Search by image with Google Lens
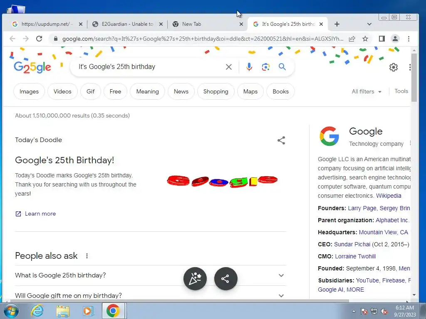426x319 pixels. tap(266, 67)
